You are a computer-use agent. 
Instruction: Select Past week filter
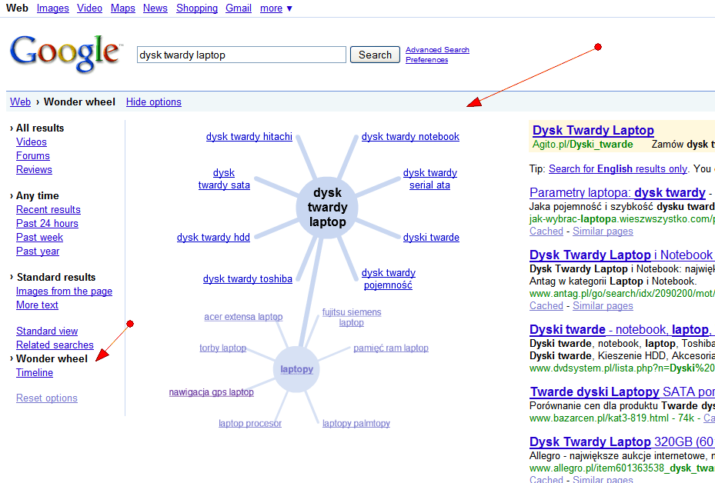[x=40, y=238]
